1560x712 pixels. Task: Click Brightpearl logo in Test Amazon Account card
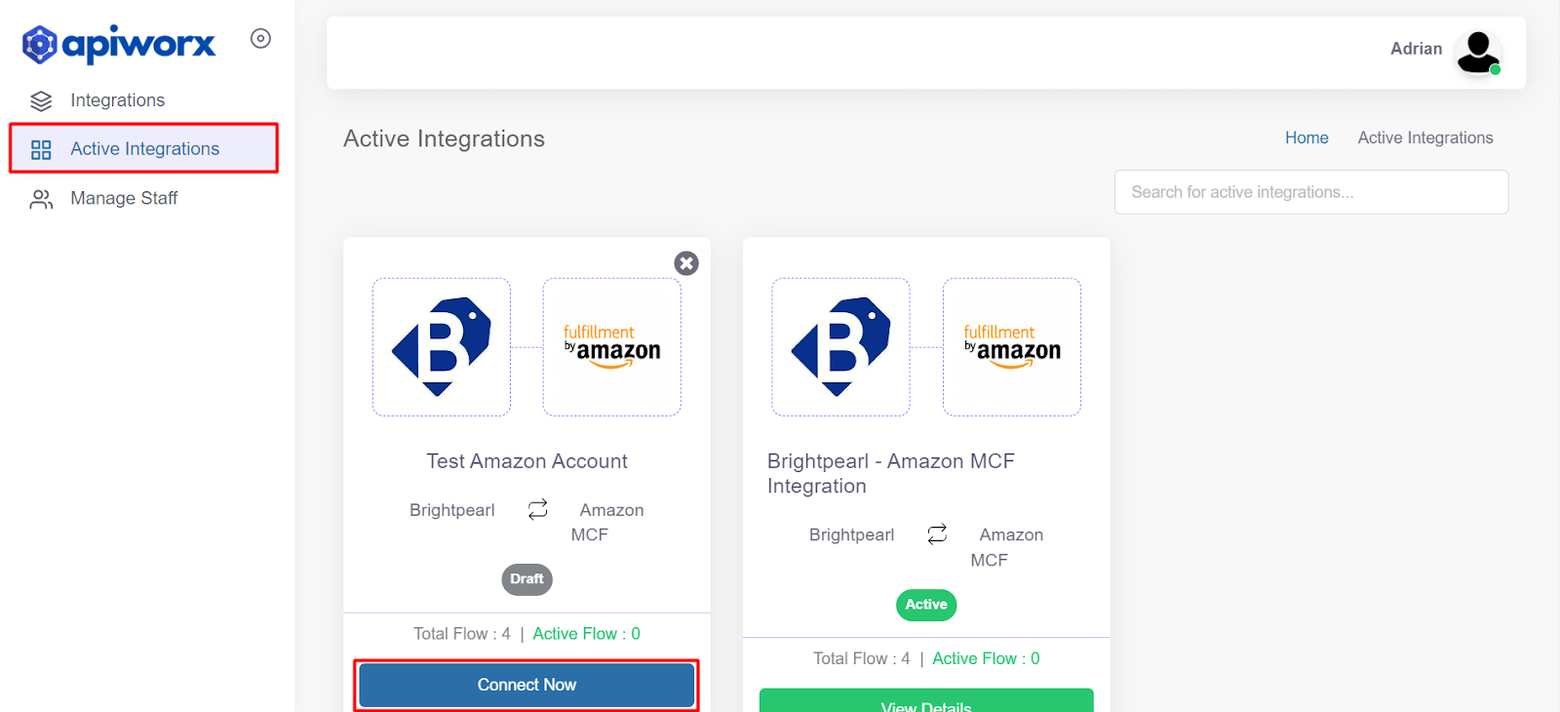(x=442, y=347)
